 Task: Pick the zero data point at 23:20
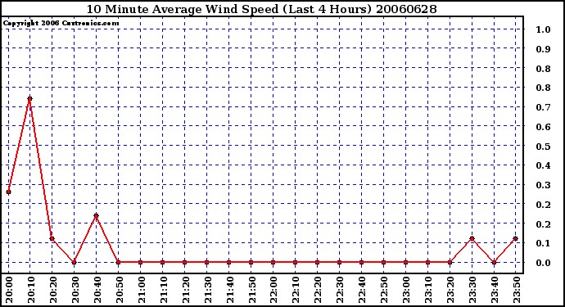click(x=450, y=262)
